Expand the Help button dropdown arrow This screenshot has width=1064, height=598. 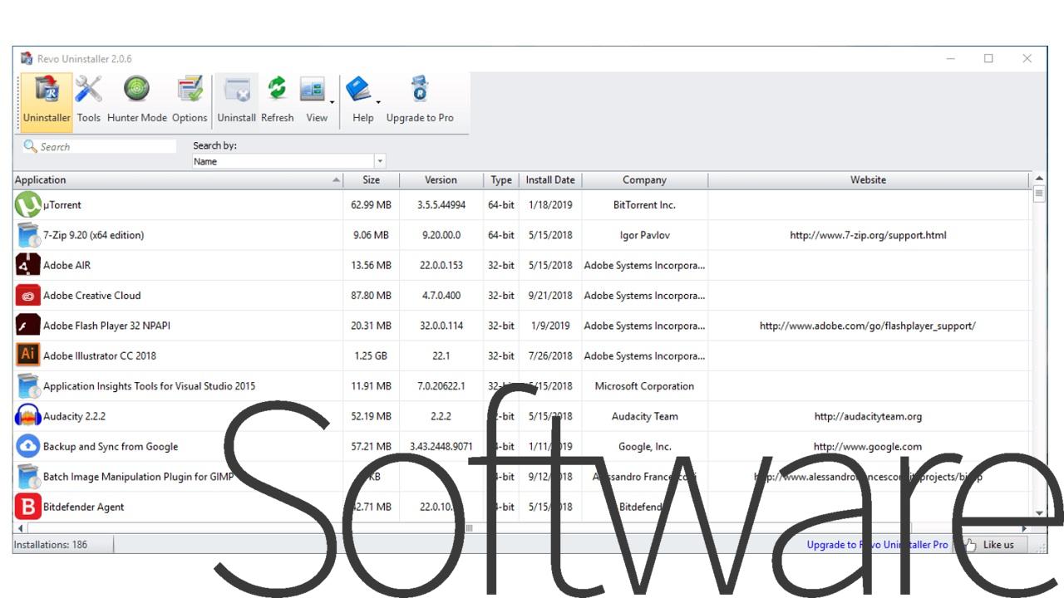[378, 103]
